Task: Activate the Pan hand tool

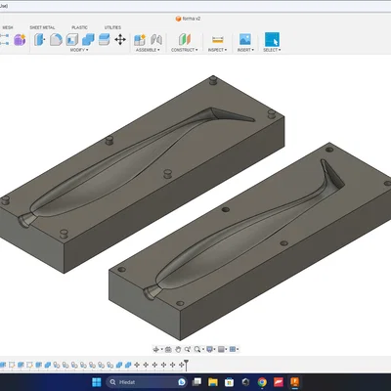Action: coord(178,349)
